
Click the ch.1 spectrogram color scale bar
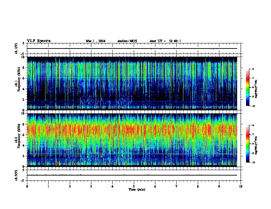click(248, 87)
